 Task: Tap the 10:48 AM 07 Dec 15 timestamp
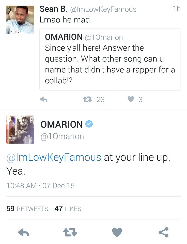pyautogui.click(x=40, y=186)
